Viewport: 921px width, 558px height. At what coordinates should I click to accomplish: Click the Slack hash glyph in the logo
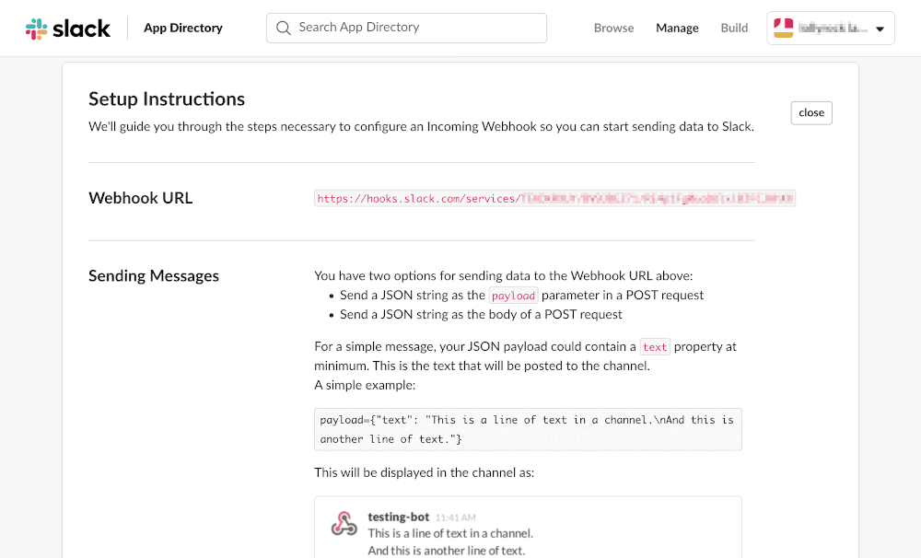(36, 28)
